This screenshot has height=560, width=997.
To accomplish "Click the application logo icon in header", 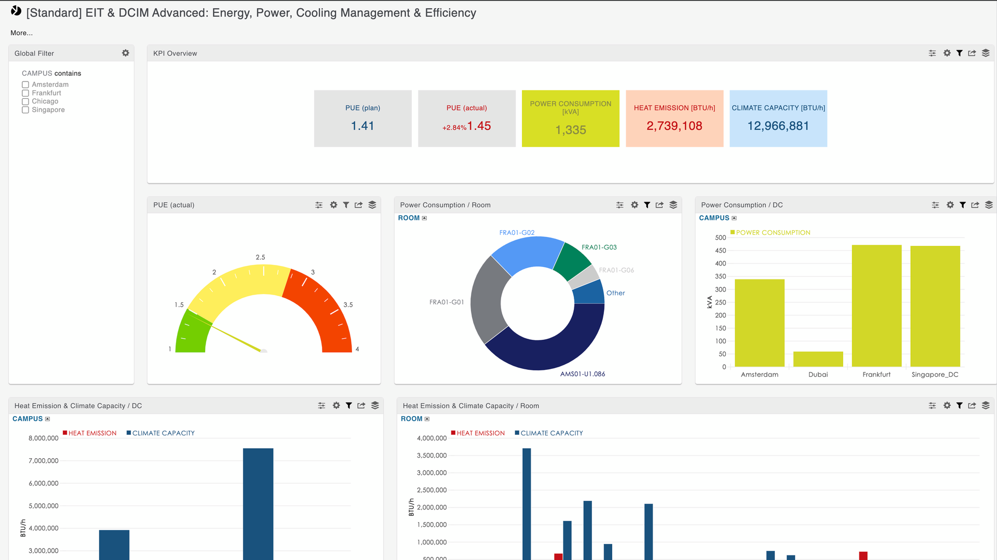I will 16,11.
